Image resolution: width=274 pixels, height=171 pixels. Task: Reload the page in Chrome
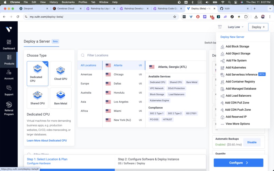tap(18, 17)
